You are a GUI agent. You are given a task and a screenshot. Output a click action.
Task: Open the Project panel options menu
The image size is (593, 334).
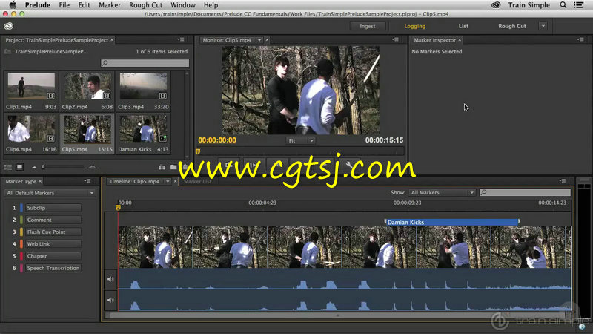[181, 39]
